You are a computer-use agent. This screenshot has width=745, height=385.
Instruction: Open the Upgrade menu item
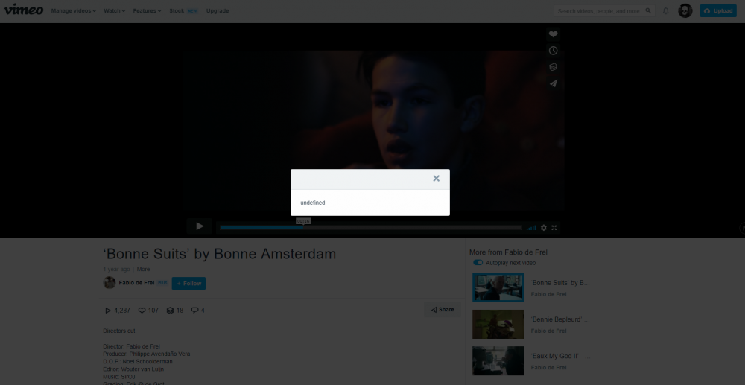[218, 11]
